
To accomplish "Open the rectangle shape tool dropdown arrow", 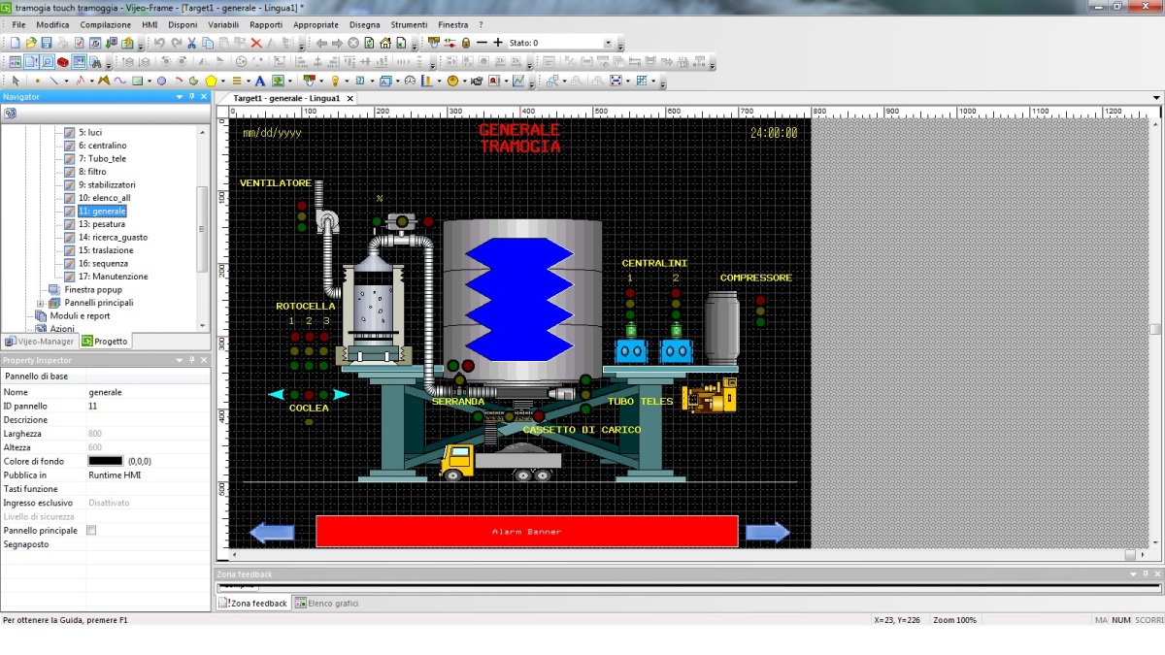I will pyautogui.click(x=150, y=81).
